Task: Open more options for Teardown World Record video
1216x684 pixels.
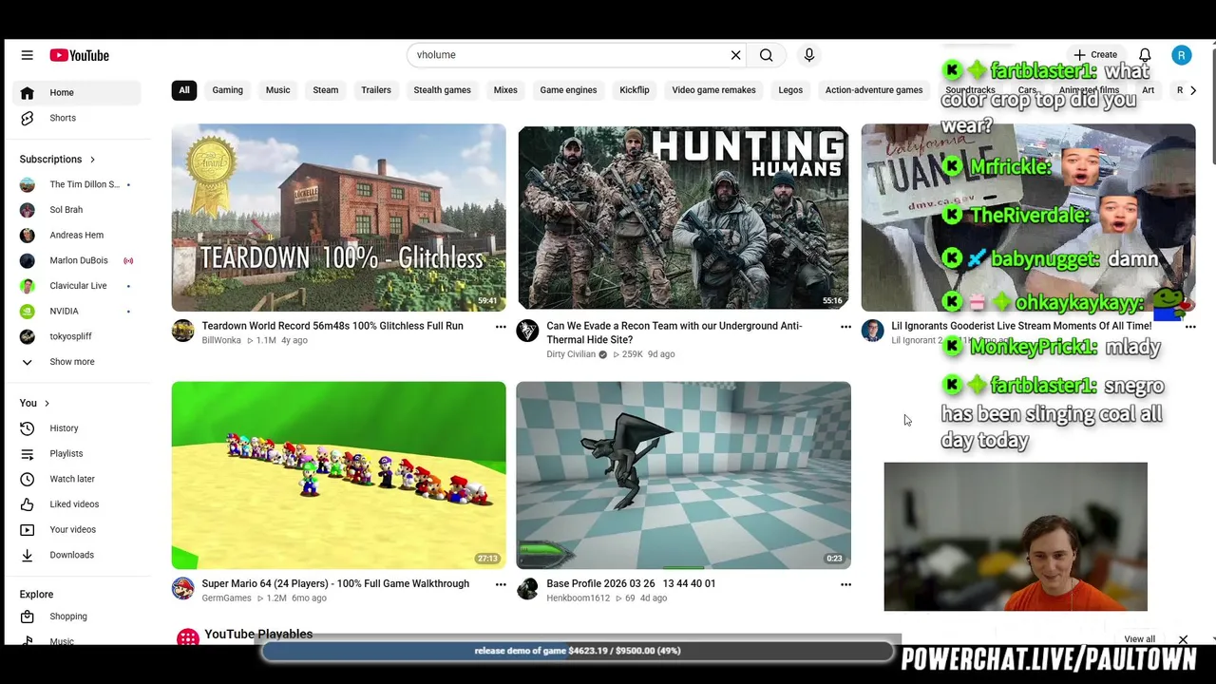Action: (501, 327)
